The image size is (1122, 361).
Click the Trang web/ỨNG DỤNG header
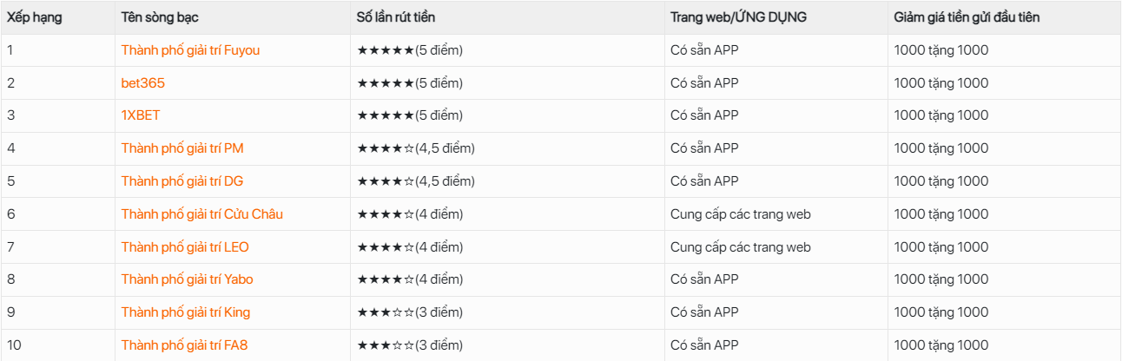[739, 17]
